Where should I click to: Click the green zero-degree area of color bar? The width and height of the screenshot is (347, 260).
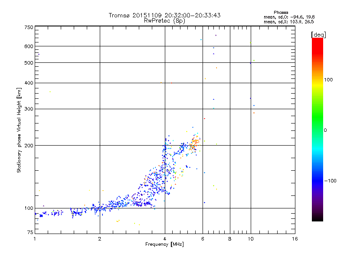tap(318, 130)
